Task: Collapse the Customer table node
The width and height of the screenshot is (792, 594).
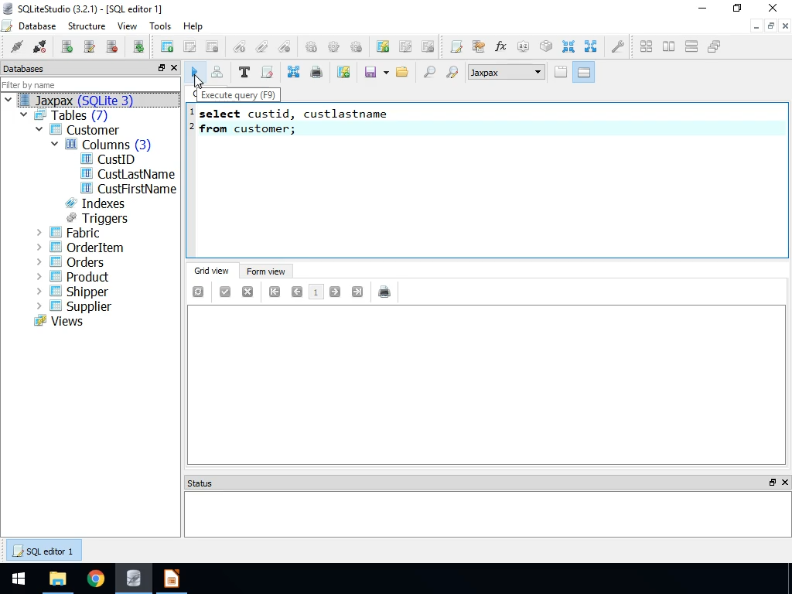Action: click(39, 130)
